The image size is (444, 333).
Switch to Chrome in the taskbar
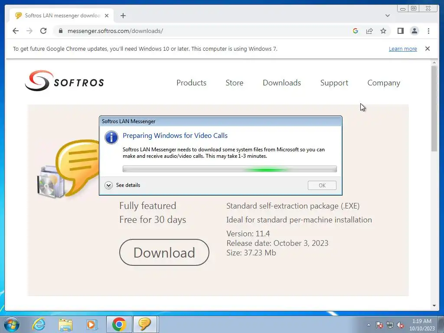click(119, 324)
